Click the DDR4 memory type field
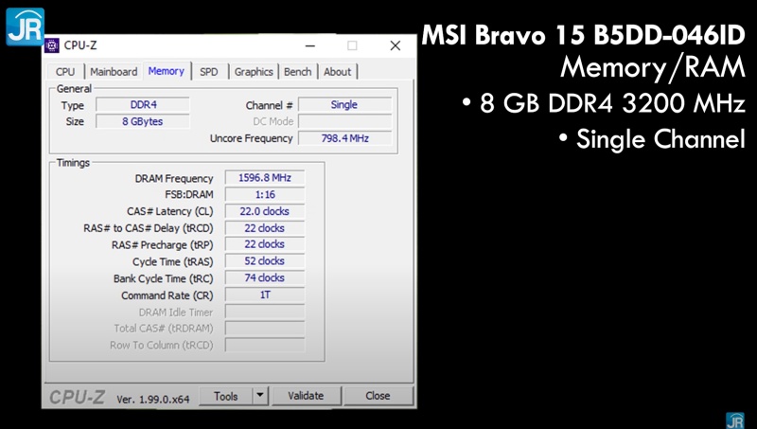 tap(143, 105)
